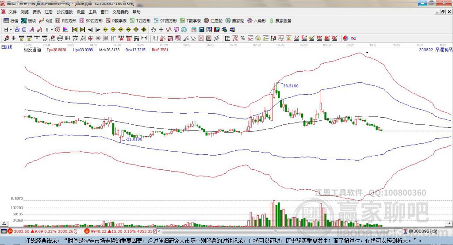Image resolution: width=453 pixels, height=245 pixels.
Task: Open the 9T四方形 tool
Action: click(x=165, y=21)
